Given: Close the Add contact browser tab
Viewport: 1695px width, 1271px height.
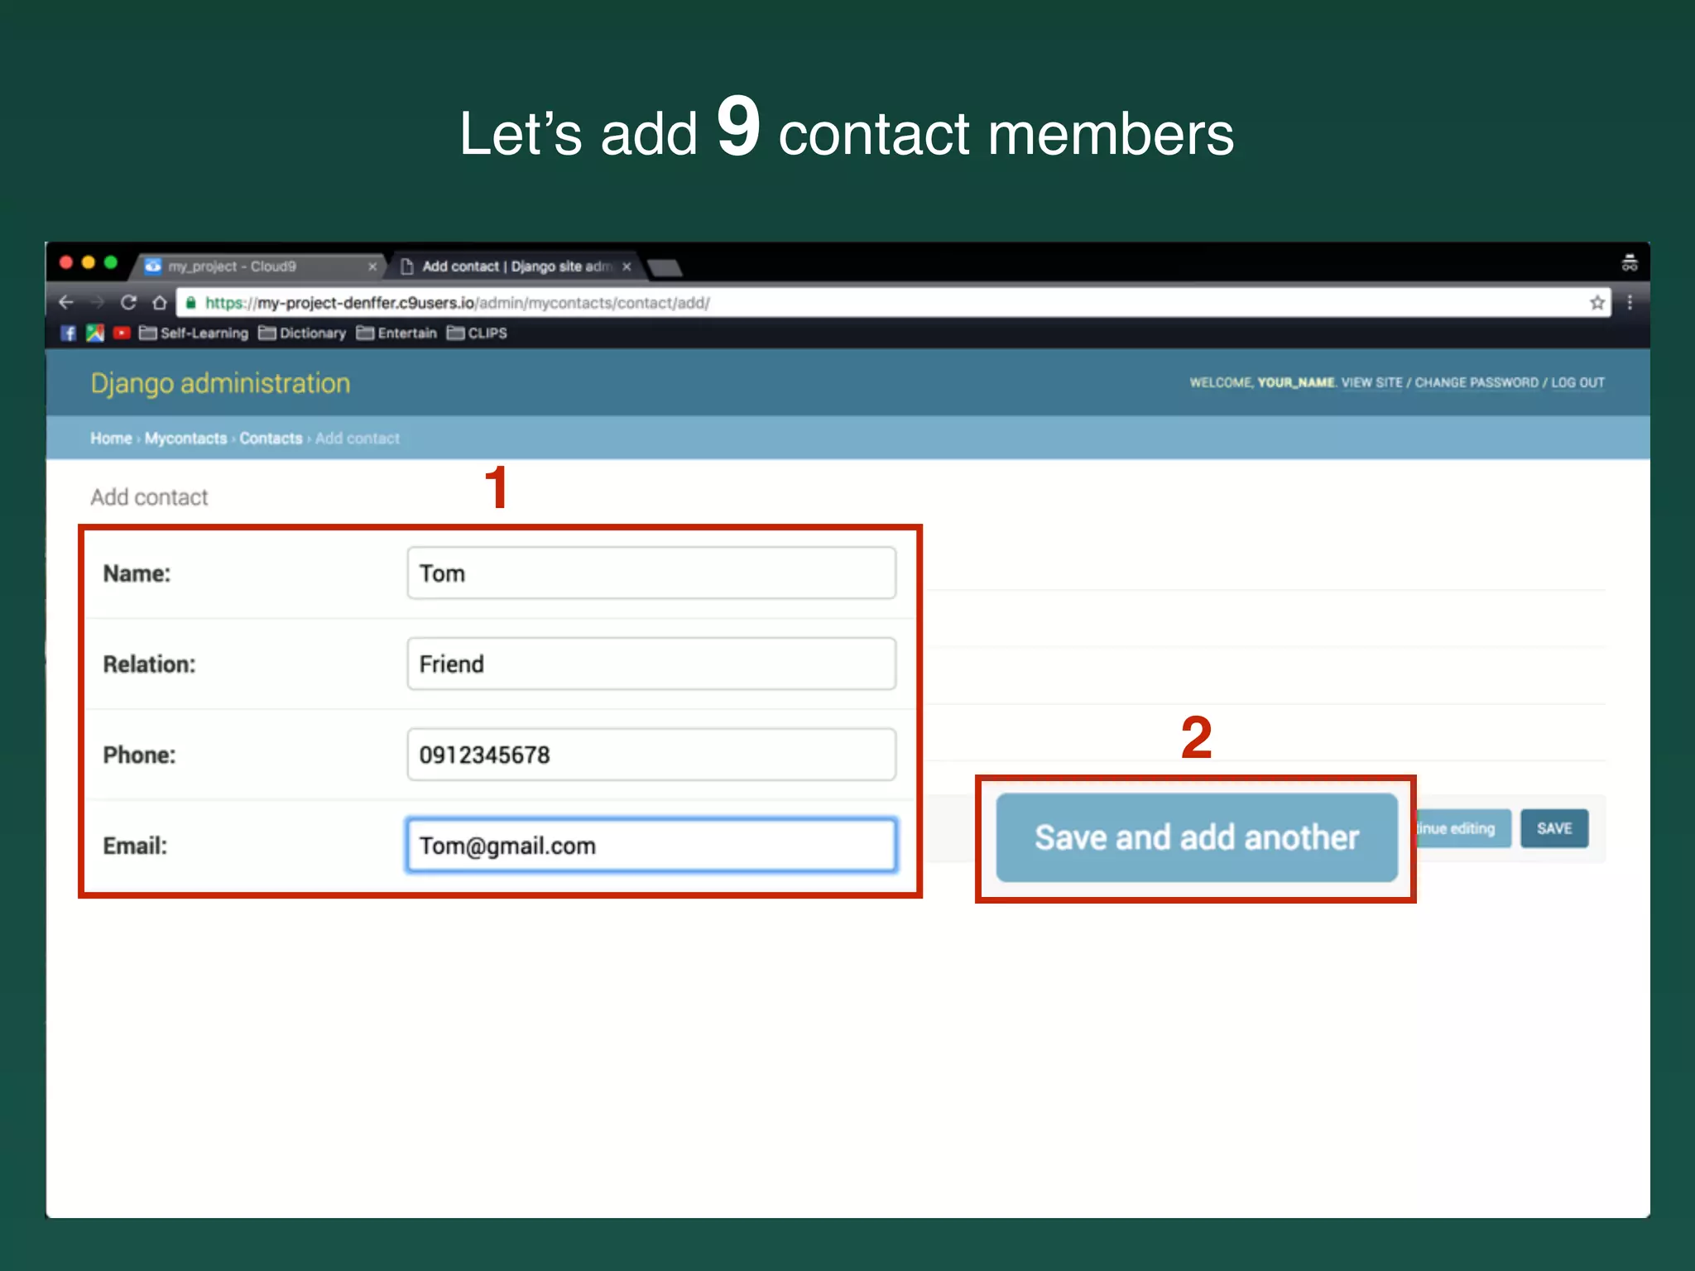Looking at the screenshot, I should tap(627, 266).
